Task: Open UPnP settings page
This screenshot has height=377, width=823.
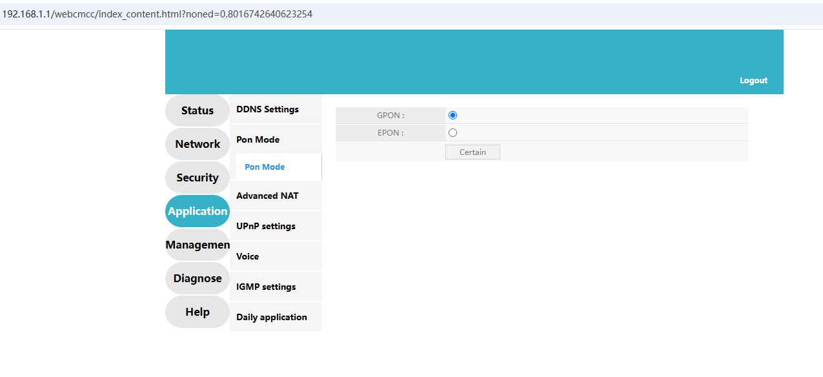Action: [x=265, y=226]
